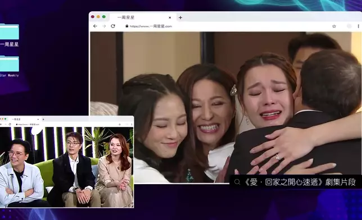The width and height of the screenshot is (362, 220).
Task: Click the address bar of large browser
Action: [228, 26]
